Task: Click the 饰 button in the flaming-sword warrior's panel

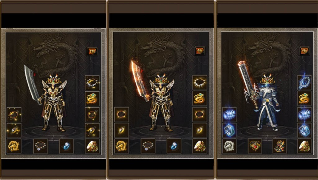Action: coord(199,51)
